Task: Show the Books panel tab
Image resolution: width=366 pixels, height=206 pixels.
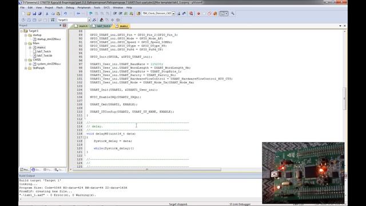Action: tap(36, 170)
